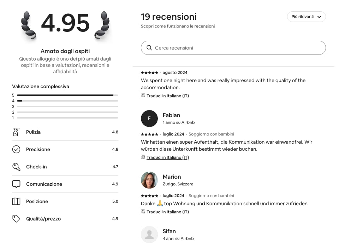Viewport: 345px width, 247px height.
Task: Click the Pulizia spray bottle icon
Action: (16, 132)
